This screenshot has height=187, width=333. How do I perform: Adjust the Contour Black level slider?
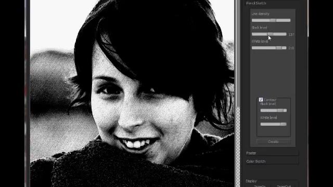click(x=274, y=111)
